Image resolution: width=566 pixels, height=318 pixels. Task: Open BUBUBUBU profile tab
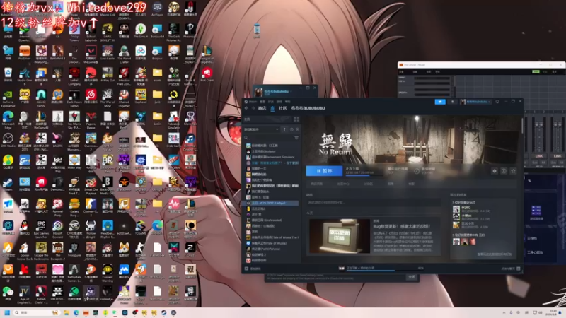tap(308, 108)
